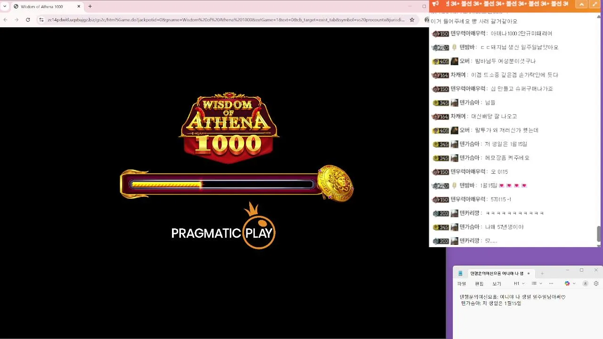603x339 pixels.
Task: View site information icon in address bar
Action: [x=41, y=20]
